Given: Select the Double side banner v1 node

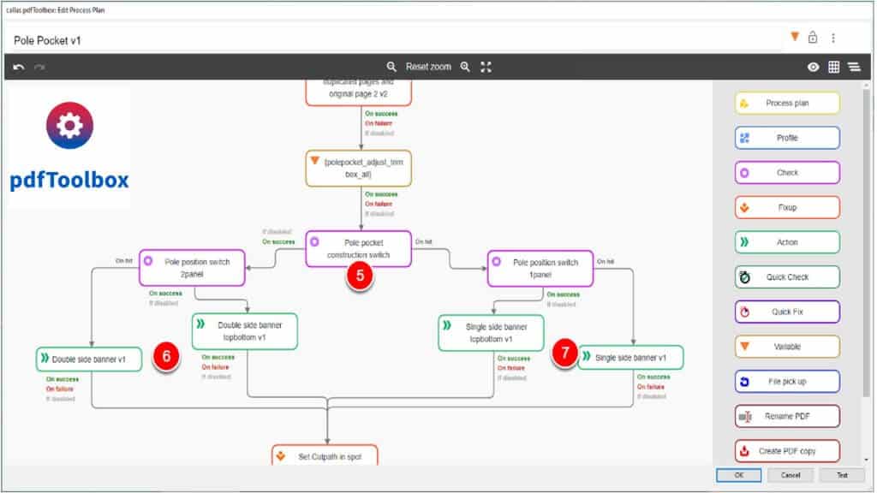Looking at the screenshot, I should coord(89,359).
